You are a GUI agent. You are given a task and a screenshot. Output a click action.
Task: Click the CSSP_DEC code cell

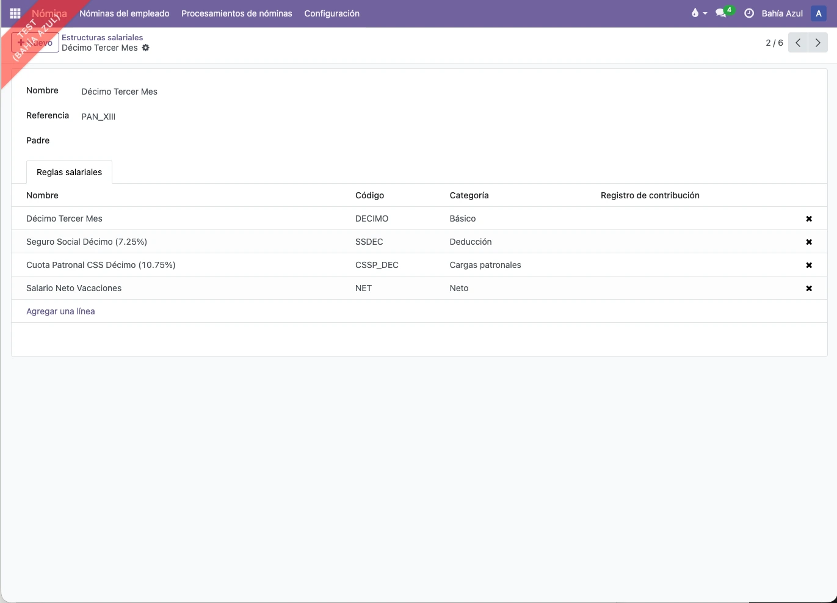377,265
